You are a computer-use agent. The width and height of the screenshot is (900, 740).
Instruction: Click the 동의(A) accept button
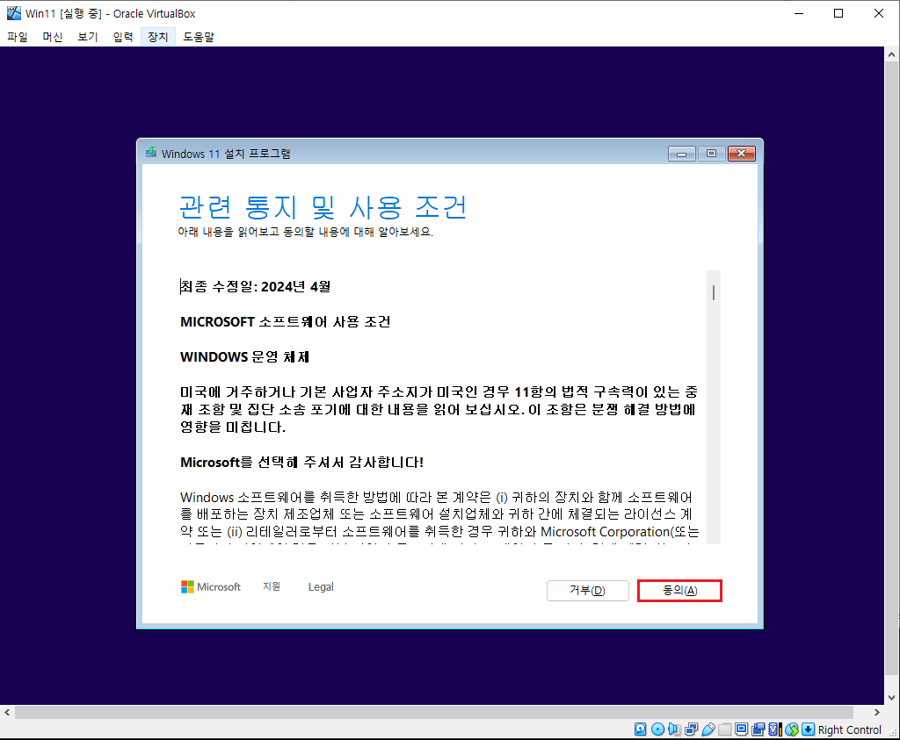click(679, 591)
